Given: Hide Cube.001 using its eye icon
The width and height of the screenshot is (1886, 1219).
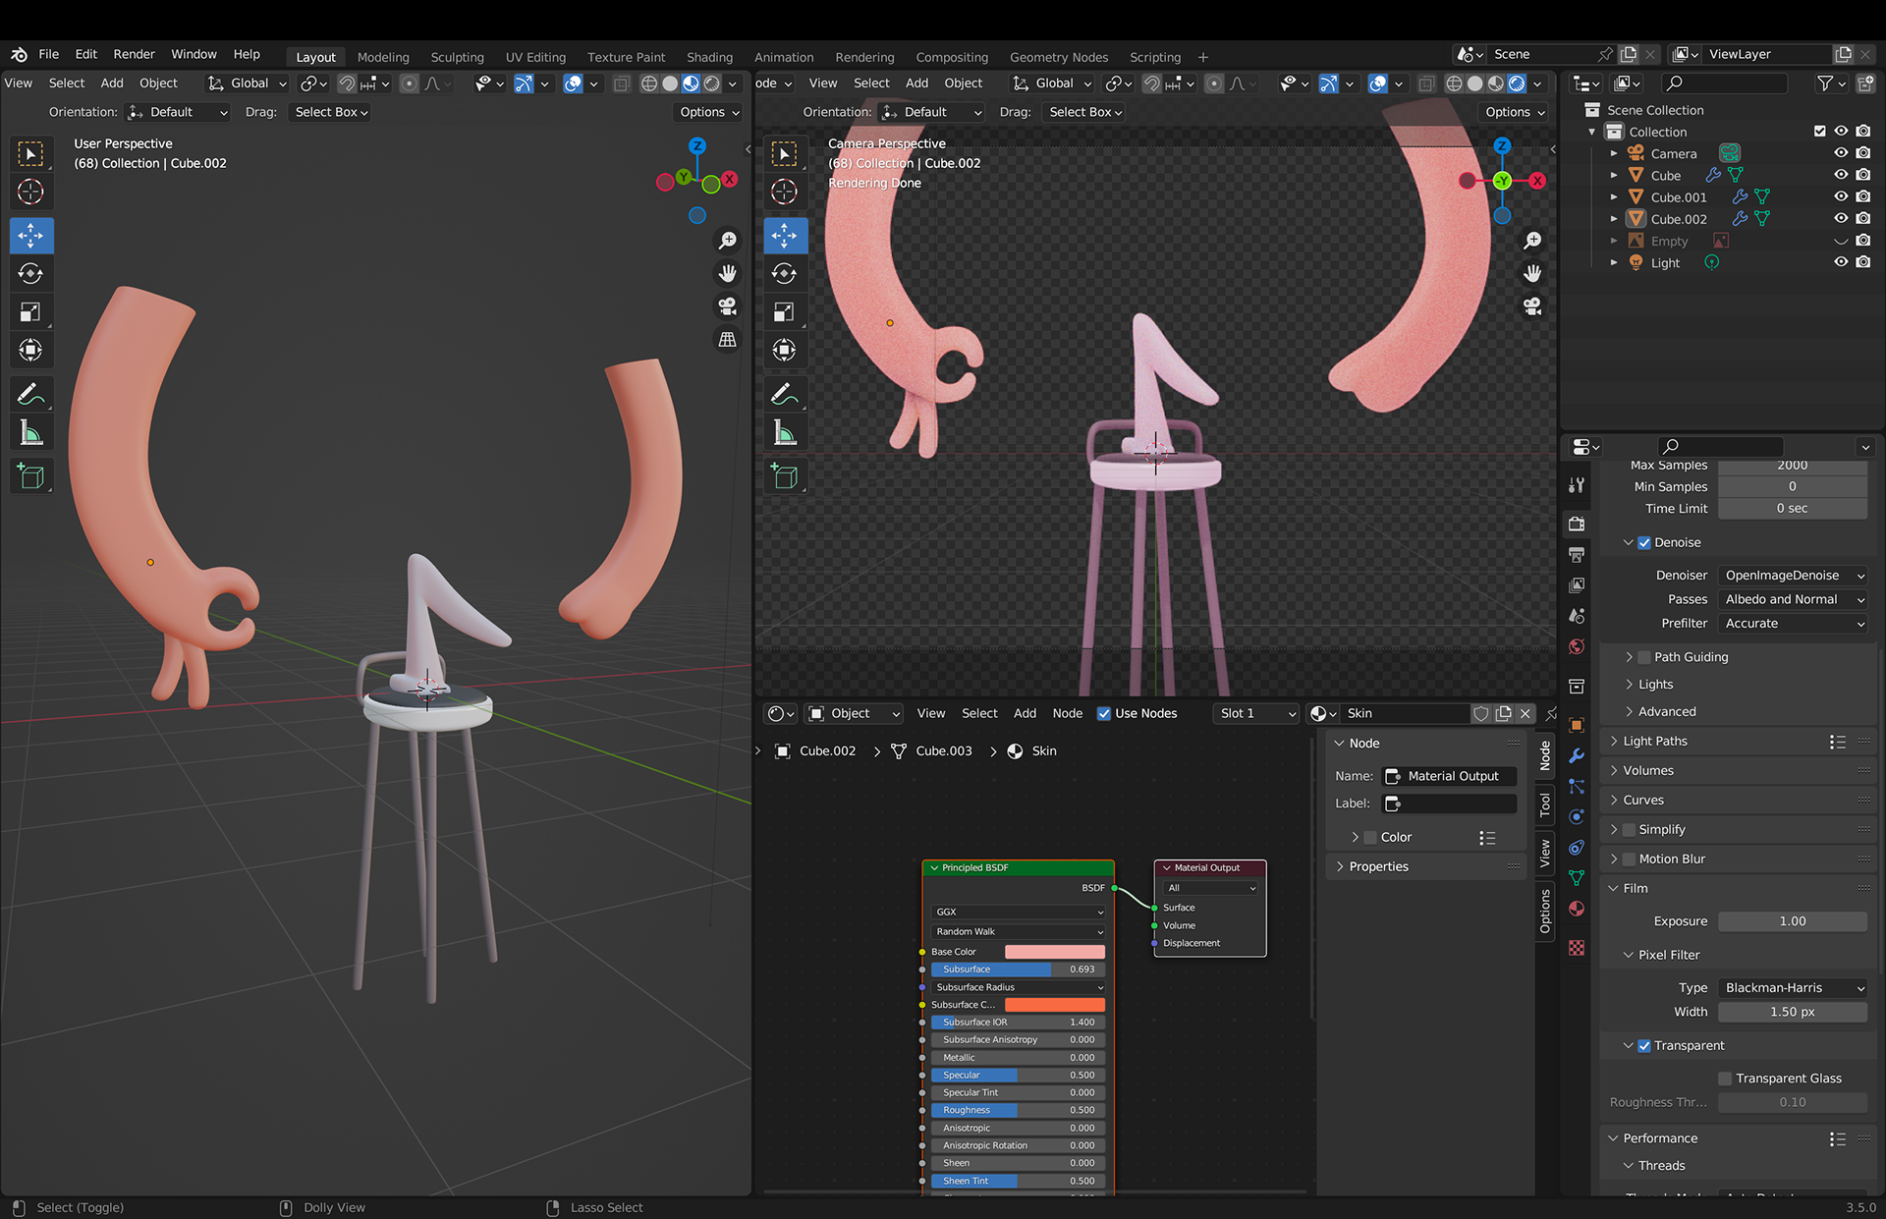Looking at the screenshot, I should coord(1841,196).
